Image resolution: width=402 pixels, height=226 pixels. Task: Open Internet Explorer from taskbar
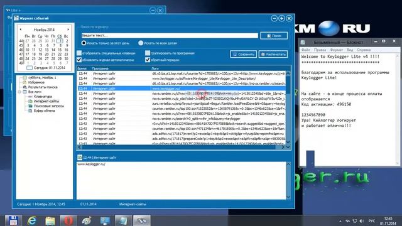(32, 220)
